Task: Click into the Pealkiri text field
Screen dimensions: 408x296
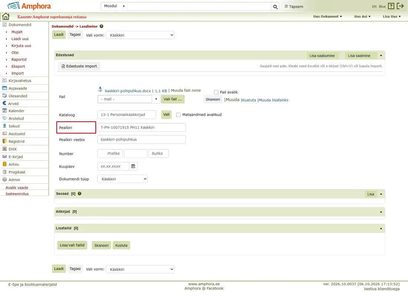Action: (141, 127)
